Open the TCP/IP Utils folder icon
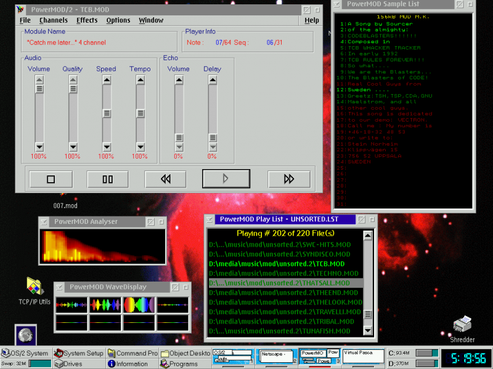493x369 pixels. 35,291
